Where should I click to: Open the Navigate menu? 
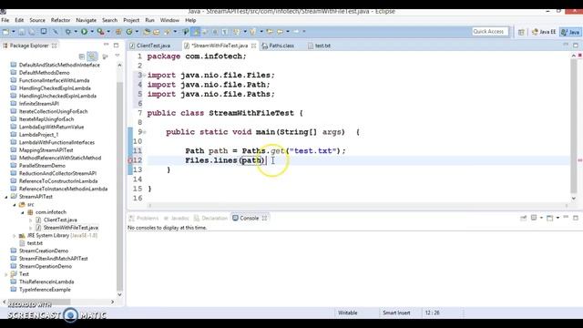click(86, 20)
